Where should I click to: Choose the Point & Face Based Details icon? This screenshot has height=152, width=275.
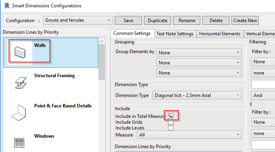(x=19, y=113)
